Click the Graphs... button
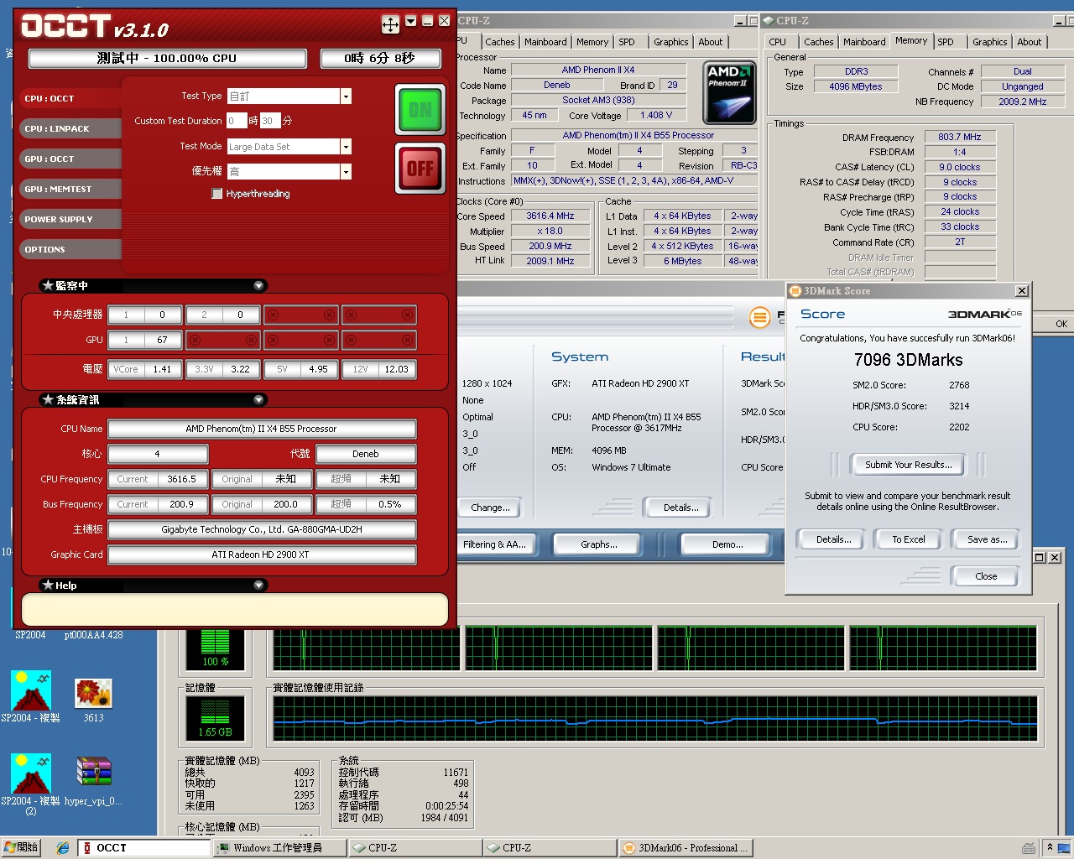Image resolution: width=1074 pixels, height=859 pixels. [x=599, y=544]
